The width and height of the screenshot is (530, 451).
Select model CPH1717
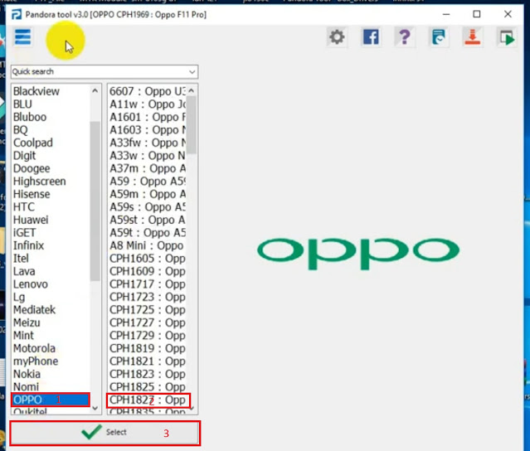coord(148,284)
